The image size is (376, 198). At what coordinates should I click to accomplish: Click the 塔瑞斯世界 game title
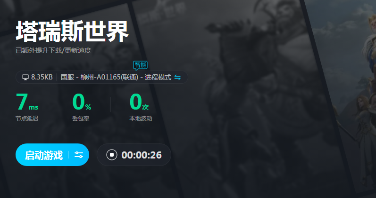(72, 32)
